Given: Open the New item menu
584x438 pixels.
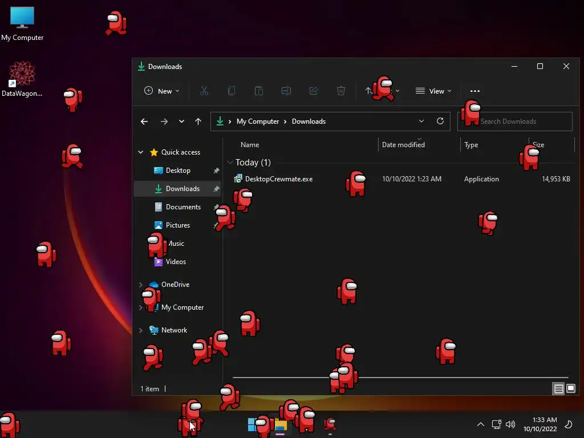Looking at the screenshot, I should tap(161, 91).
